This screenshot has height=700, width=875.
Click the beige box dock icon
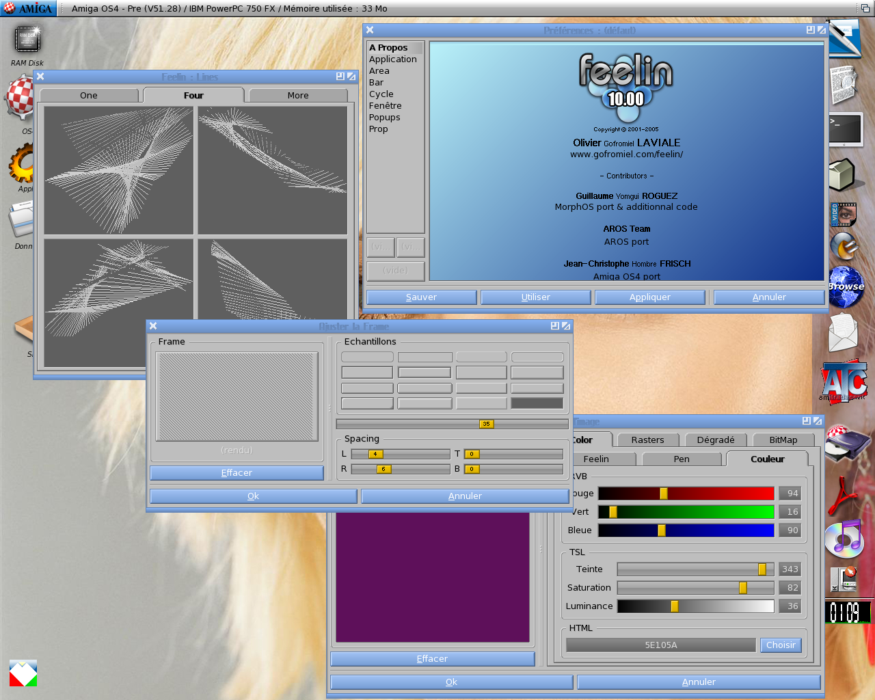(x=842, y=174)
